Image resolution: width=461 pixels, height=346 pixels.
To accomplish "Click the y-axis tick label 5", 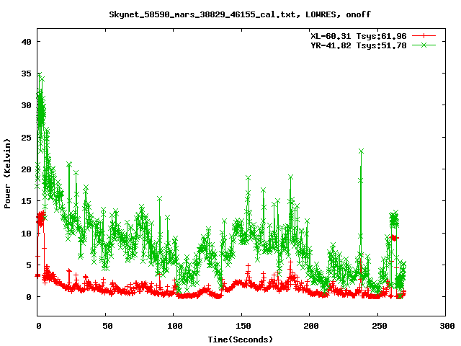I will 29,265.
